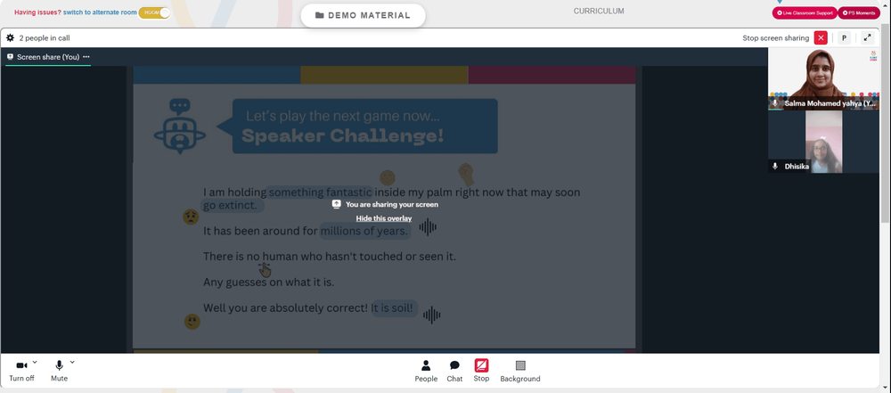The image size is (891, 393).
Task: Click the highlighted 'It is soil!' phrase
Action: [395, 308]
